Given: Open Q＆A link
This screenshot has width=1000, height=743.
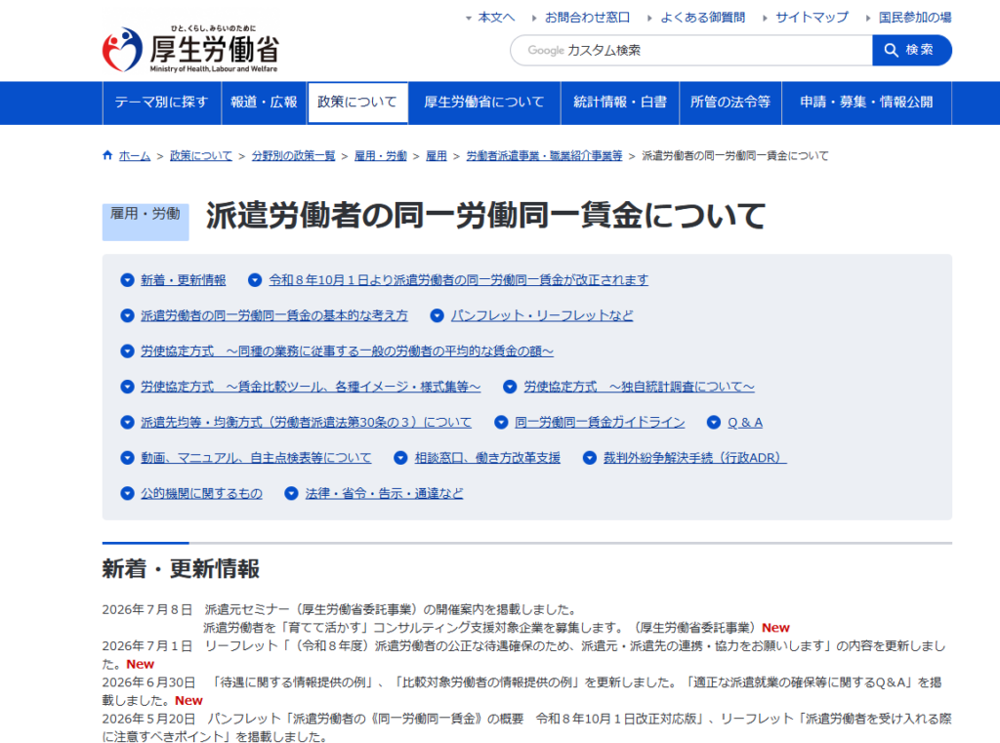Looking at the screenshot, I should 745,422.
